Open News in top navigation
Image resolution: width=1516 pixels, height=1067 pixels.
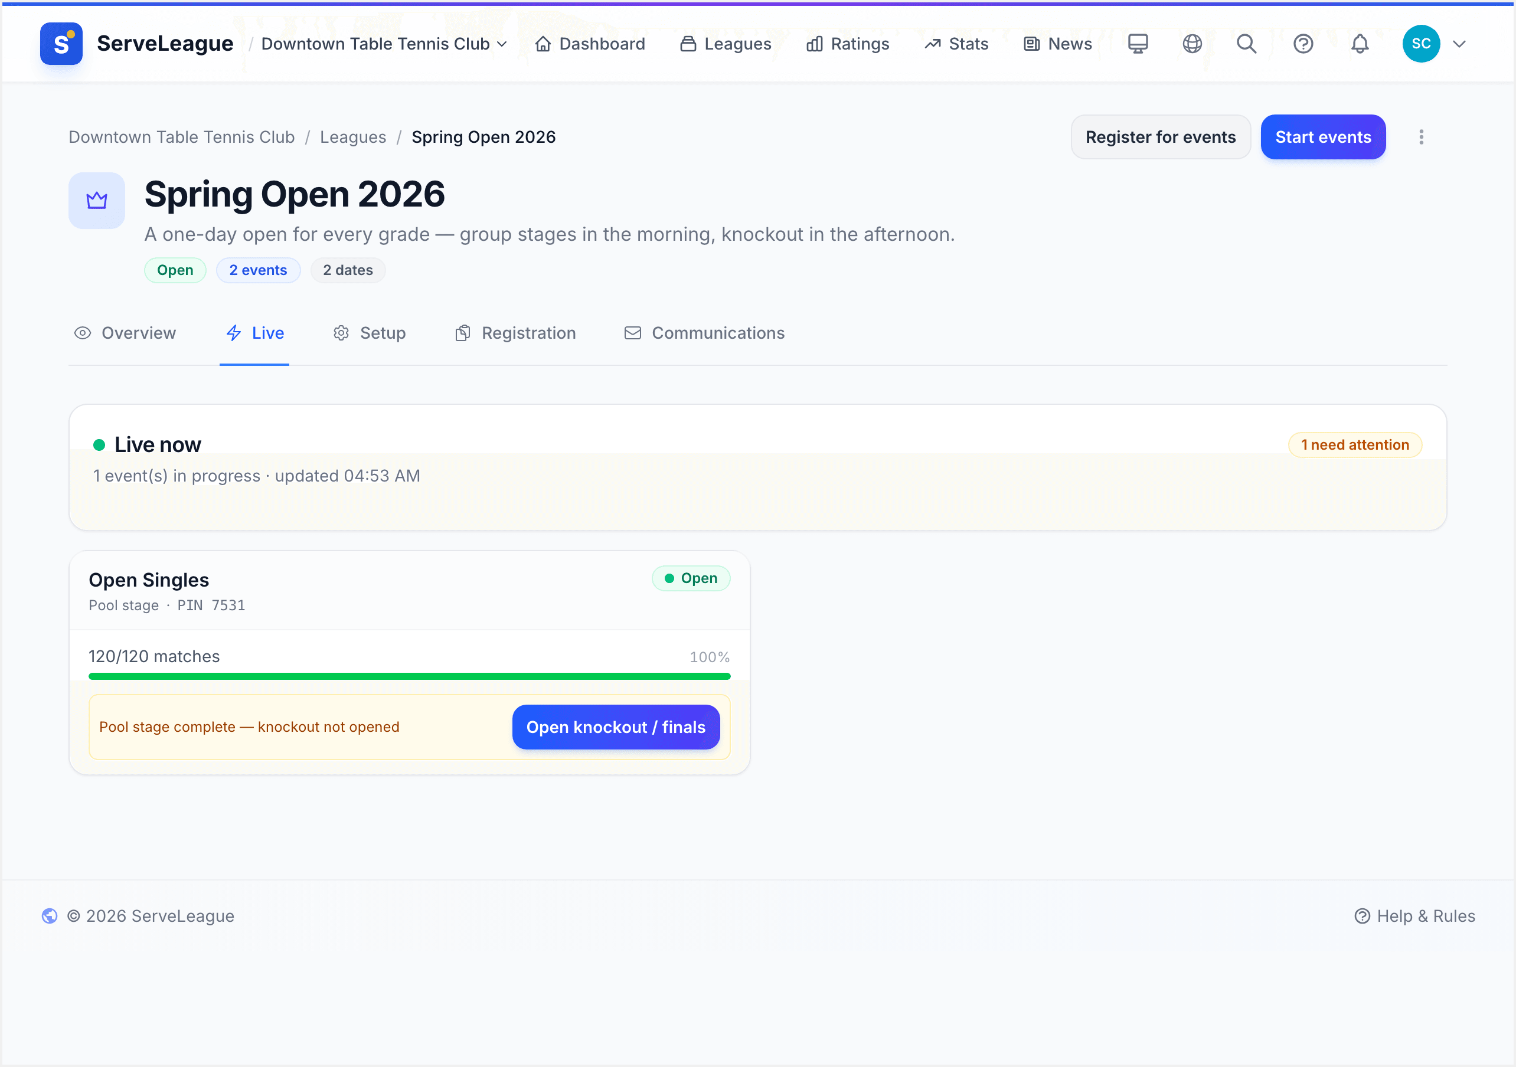1058,44
